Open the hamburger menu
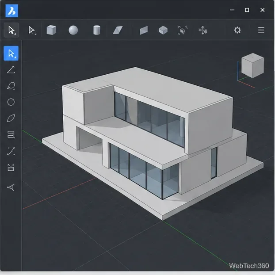This screenshot has width=275, height=275. tap(261, 30)
